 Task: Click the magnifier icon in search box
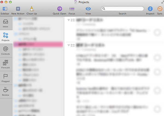pos(104,8)
